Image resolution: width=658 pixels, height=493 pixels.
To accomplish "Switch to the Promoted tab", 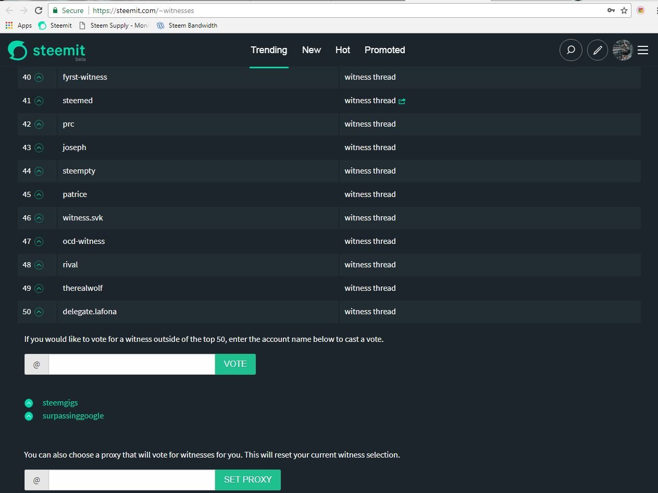I will click(385, 50).
